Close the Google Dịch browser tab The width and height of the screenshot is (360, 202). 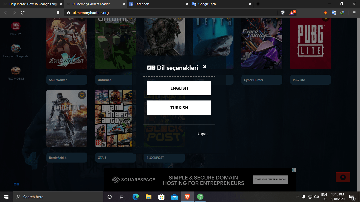point(250,4)
